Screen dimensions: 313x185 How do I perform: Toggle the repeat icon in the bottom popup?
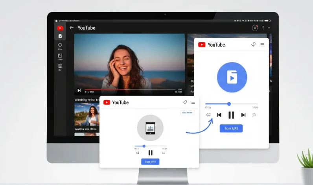[164, 153]
